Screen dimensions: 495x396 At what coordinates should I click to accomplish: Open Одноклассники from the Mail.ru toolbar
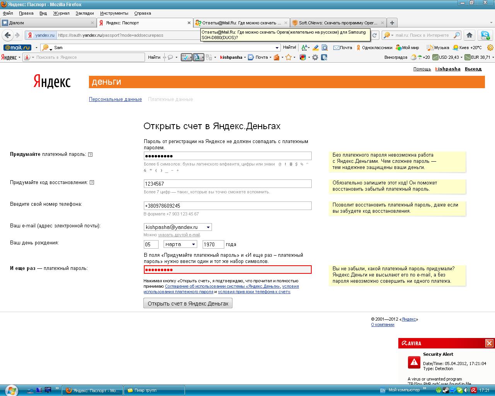(374, 48)
